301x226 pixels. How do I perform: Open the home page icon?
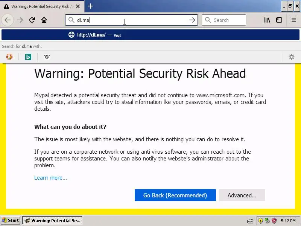[44, 20]
